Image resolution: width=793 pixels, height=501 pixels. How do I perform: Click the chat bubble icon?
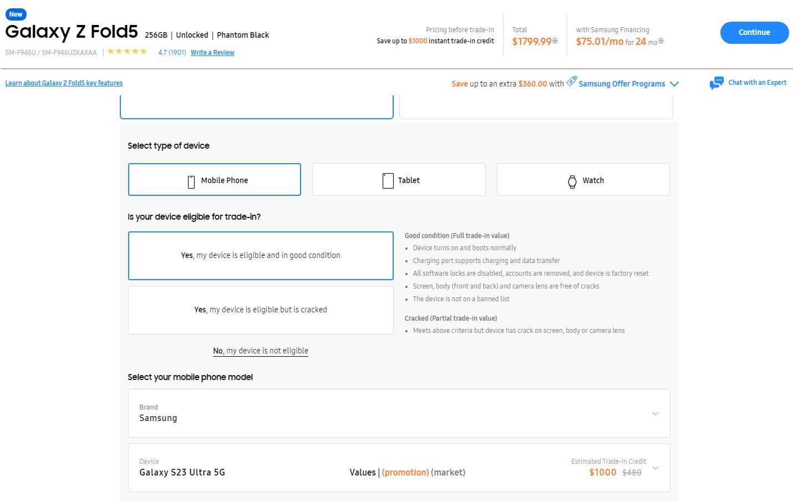(716, 83)
